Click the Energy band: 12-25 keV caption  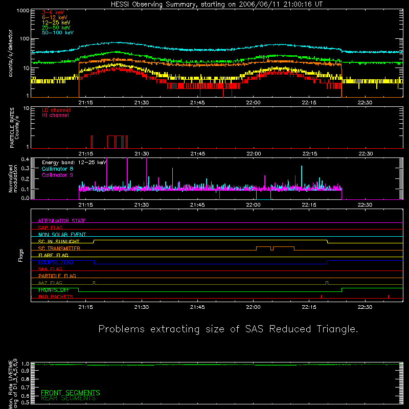coord(74,163)
